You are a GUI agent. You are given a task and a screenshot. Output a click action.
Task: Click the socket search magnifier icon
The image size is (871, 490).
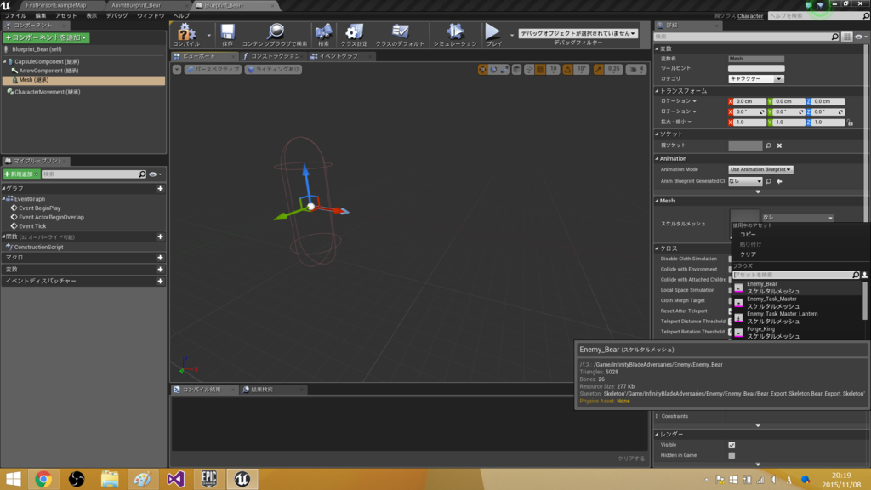768,145
